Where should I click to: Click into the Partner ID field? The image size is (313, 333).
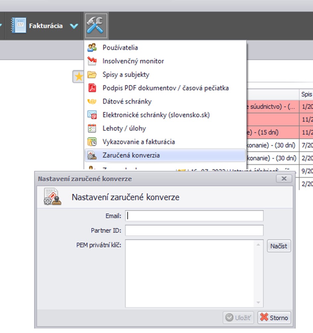click(x=194, y=230)
